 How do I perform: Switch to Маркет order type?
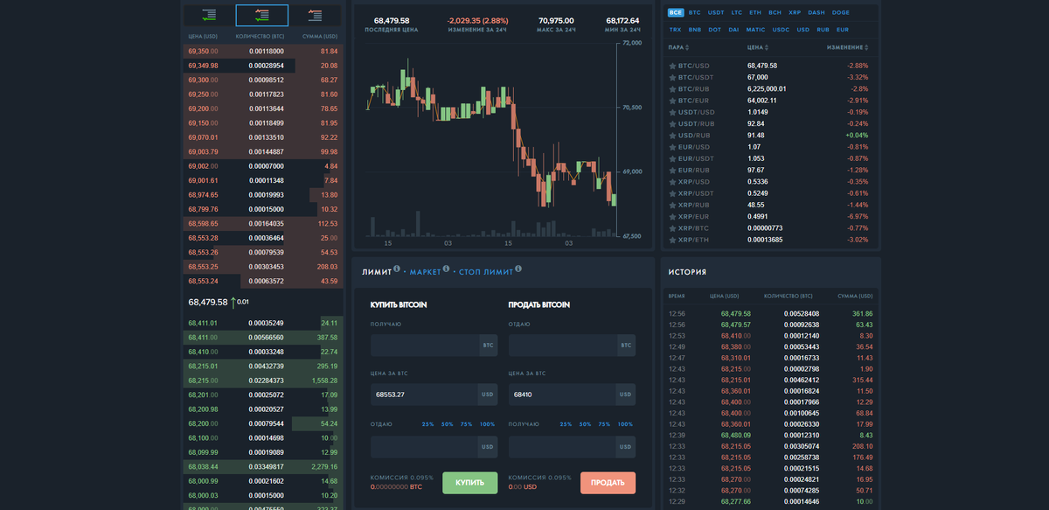coord(425,272)
